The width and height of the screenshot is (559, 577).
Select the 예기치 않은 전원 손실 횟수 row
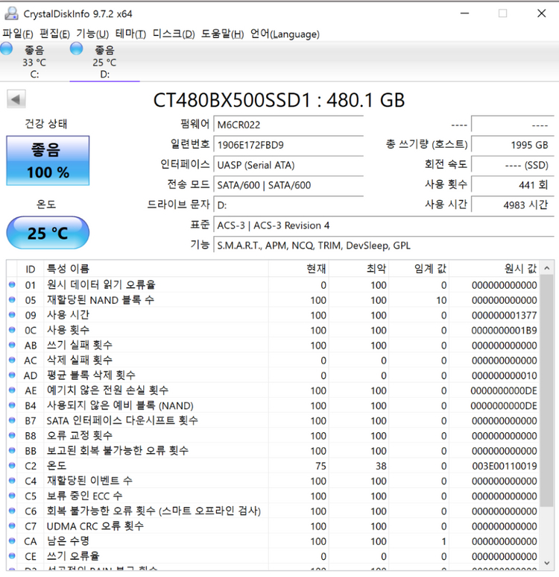tap(274, 390)
